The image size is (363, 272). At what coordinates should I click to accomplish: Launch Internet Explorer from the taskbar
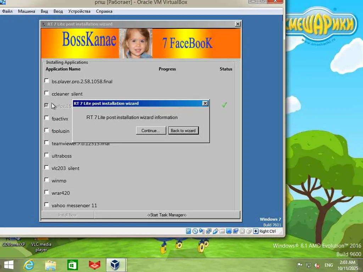pos(29,265)
